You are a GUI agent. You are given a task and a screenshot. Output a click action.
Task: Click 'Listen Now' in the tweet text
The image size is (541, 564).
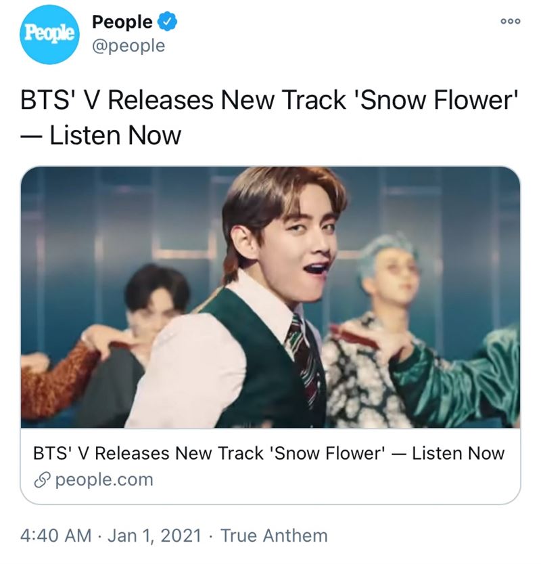115,135
